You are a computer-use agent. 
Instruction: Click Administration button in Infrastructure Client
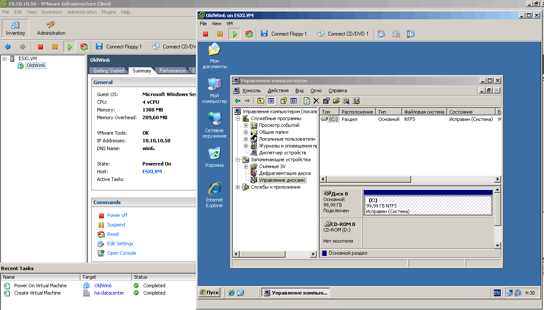[x=51, y=28]
